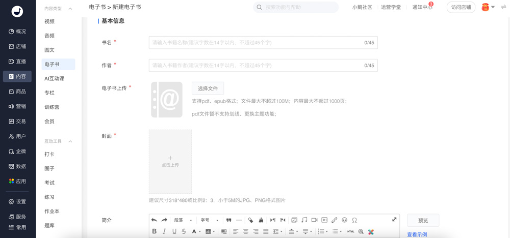Viewport: 510px width, 238px height.
Task: Open the HTML source view
Action: click(x=350, y=231)
